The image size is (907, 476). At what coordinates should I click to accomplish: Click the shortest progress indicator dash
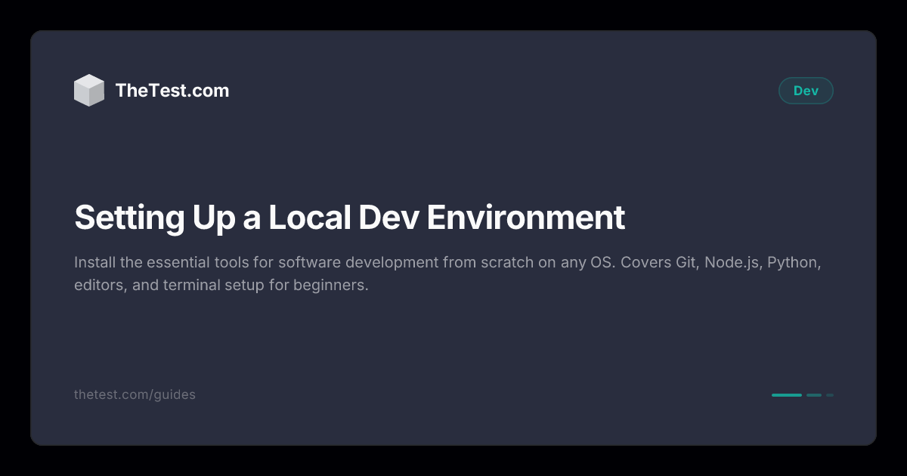(x=830, y=395)
